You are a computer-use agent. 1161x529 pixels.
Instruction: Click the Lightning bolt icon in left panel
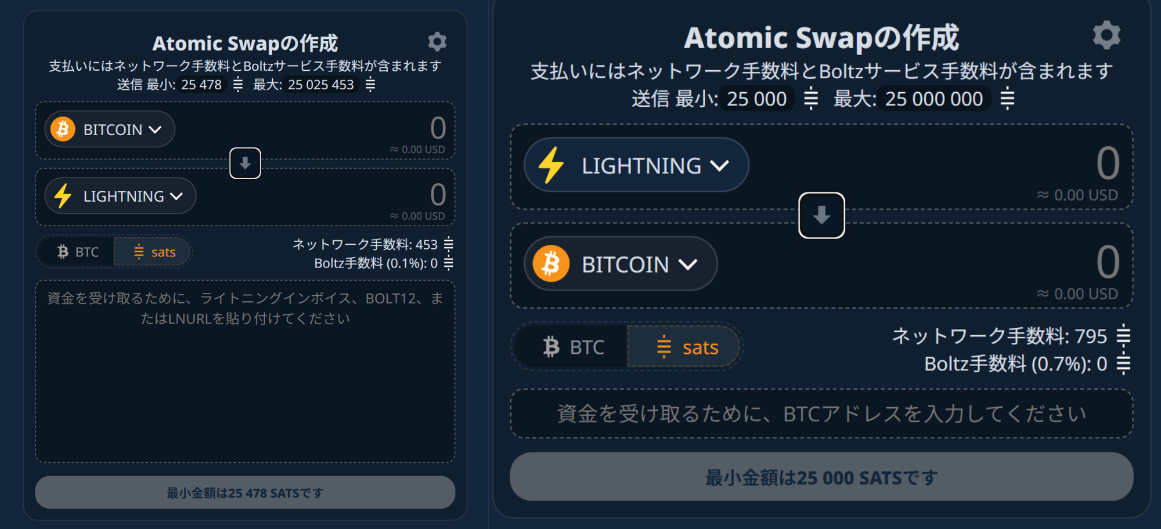tap(63, 196)
